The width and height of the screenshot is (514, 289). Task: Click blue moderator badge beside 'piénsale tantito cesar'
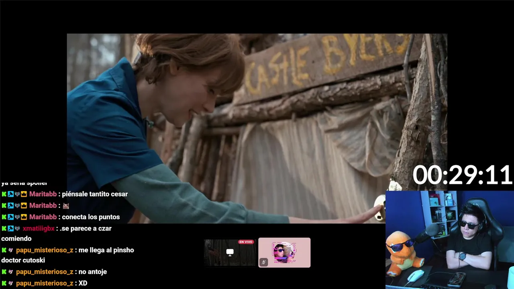[10, 194]
